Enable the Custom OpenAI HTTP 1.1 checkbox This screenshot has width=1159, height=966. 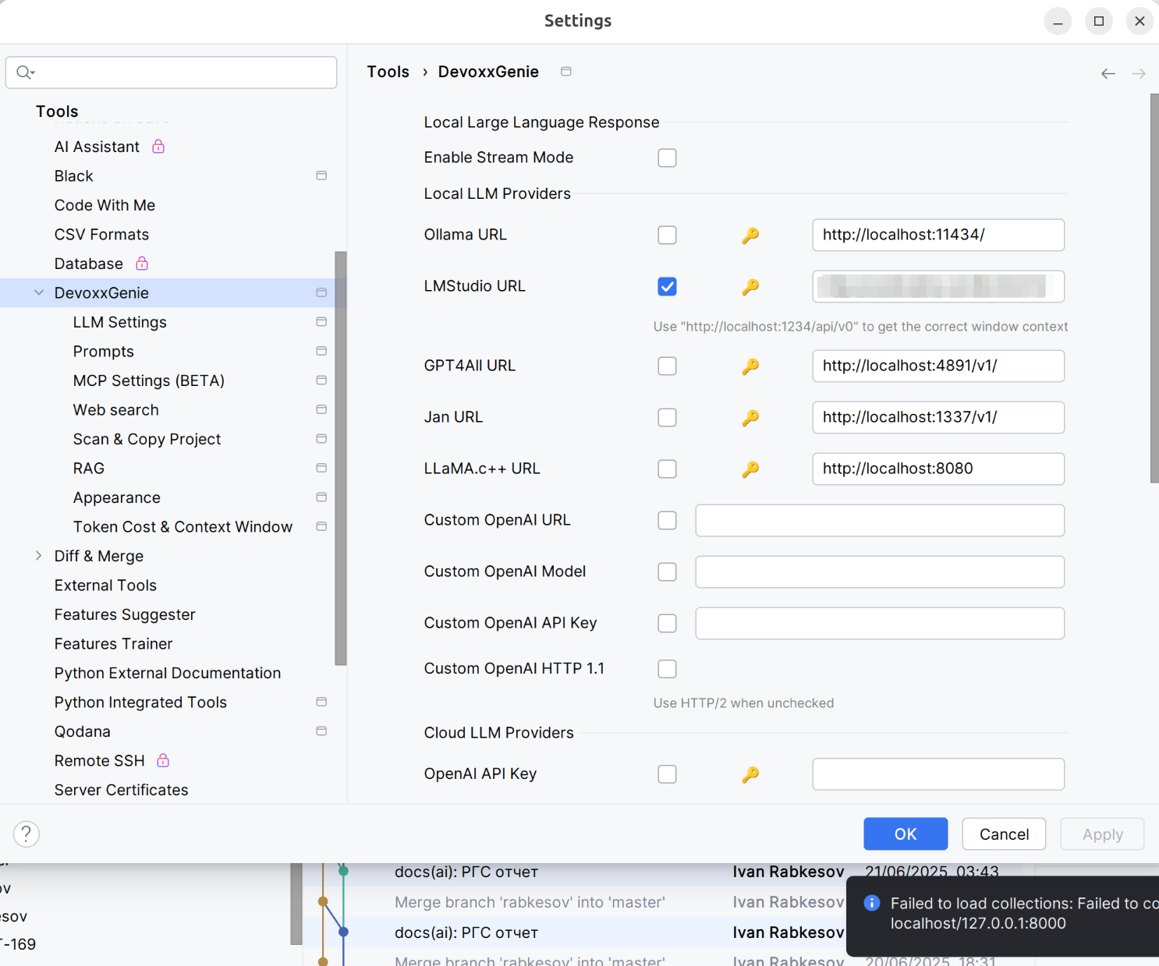point(667,669)
